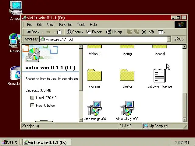The width and height of the screenshot is (195, 146).
Task: Expand the Address bar dropdown
Action: 169,39
